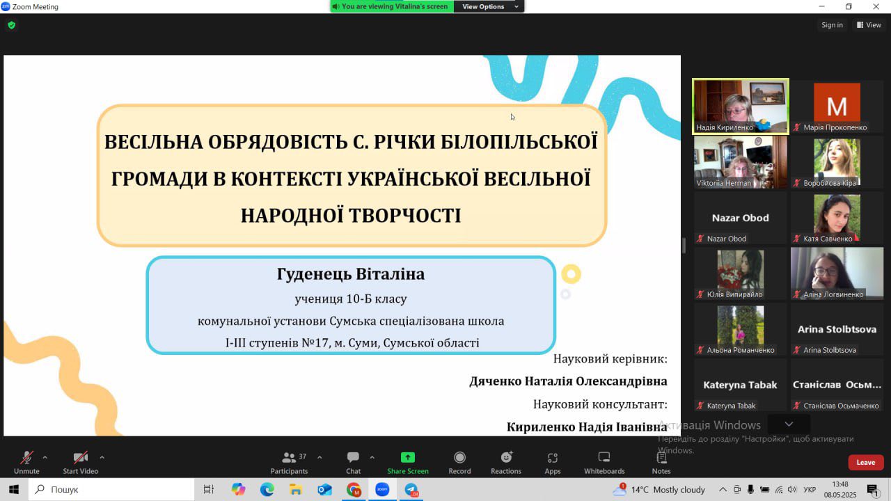
Task: Collapse the floating chevron panel over watermark
Action: click(789, 424)
